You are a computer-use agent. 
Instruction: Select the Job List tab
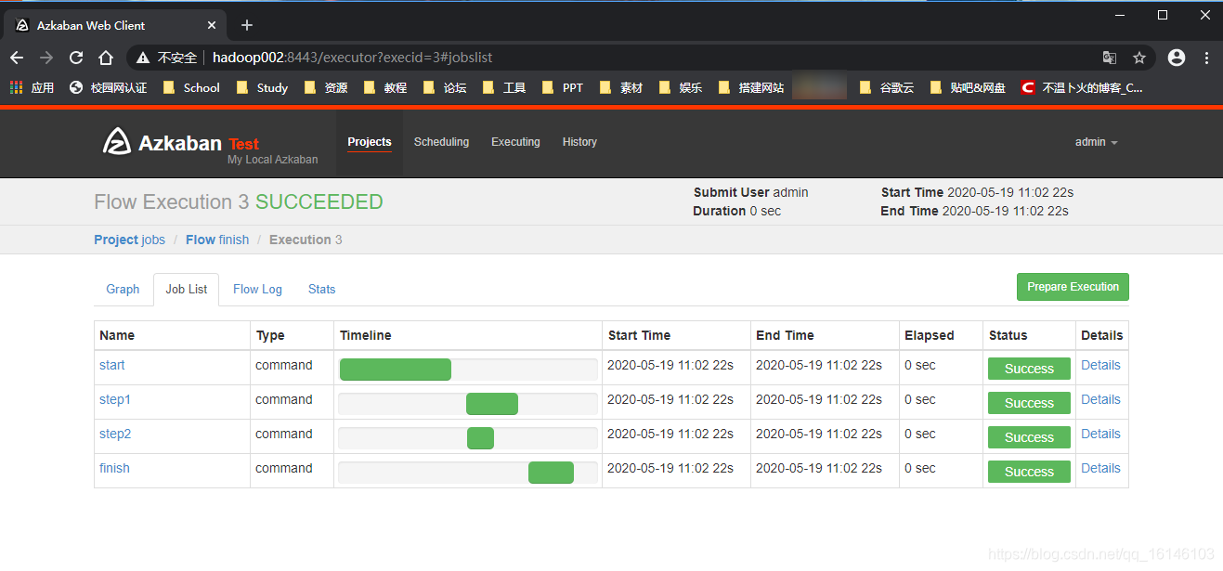(x=187, y=289)
